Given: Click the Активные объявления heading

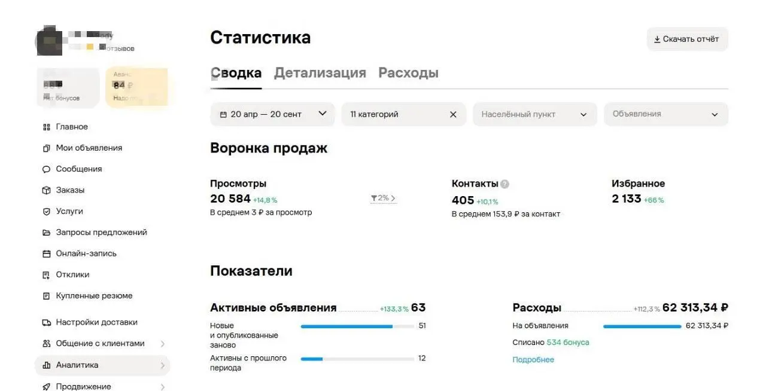Looking at the screenshot, I should 273,308.
